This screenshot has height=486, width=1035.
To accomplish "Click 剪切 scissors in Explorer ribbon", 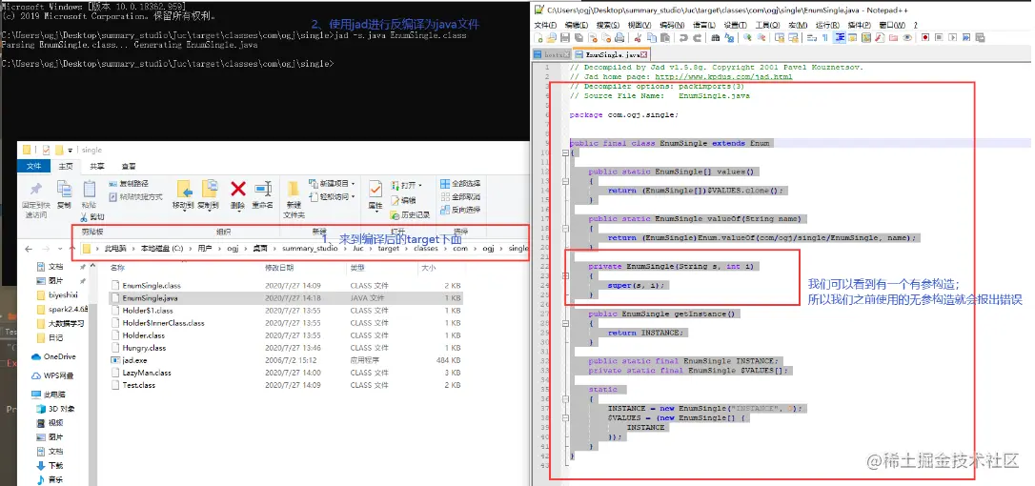I will pos(91,216).
